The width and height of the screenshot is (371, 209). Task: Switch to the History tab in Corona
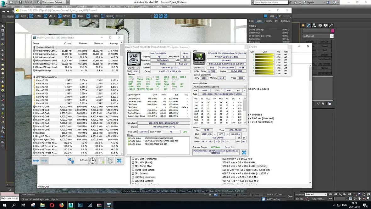click(268, 21)
